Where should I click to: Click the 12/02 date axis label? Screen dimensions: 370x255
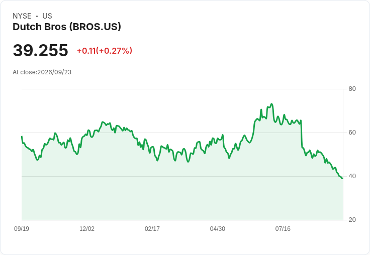click(87, 229)
